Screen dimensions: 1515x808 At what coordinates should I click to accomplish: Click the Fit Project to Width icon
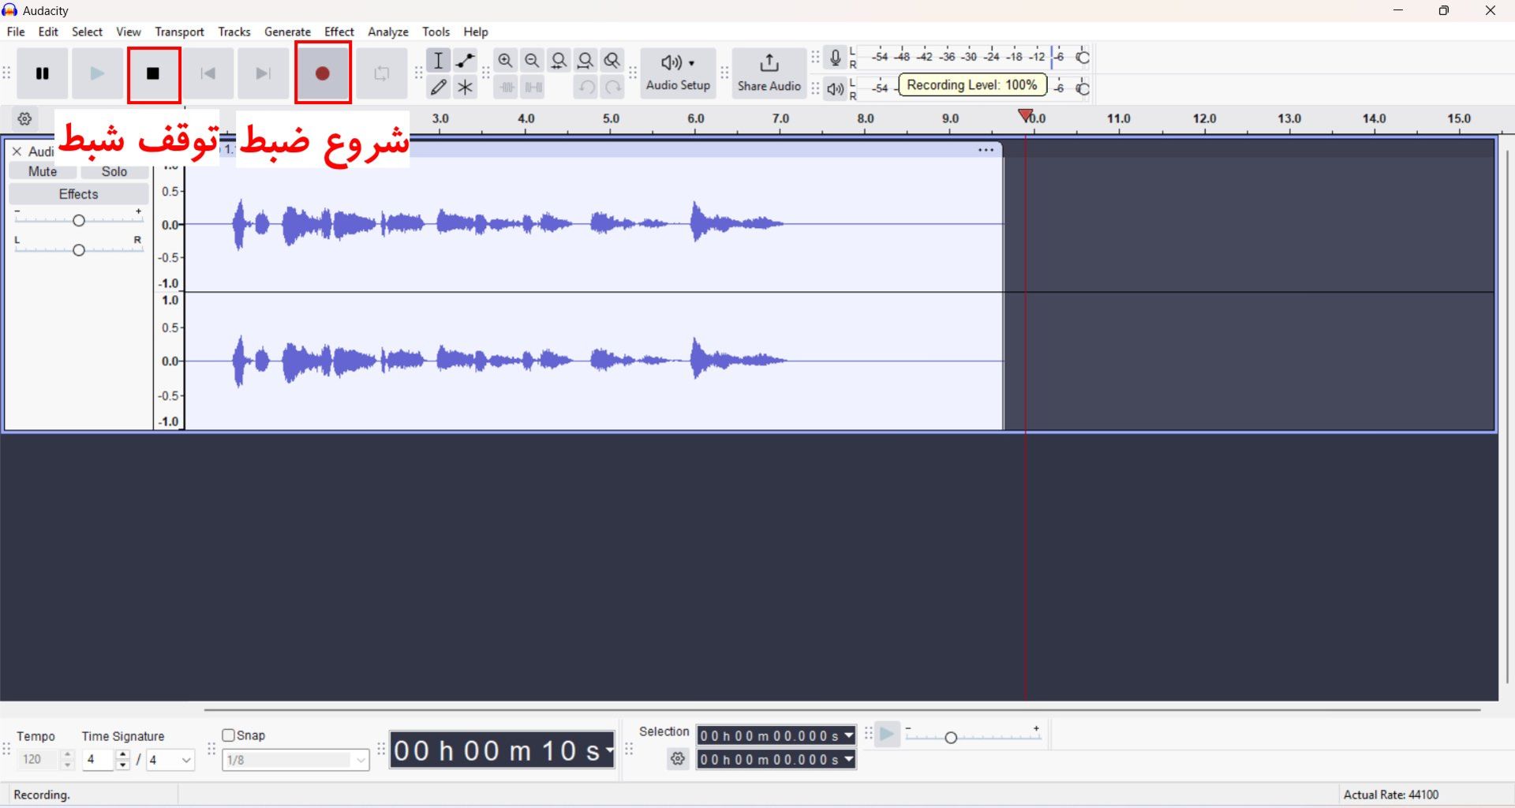(585, 60)
